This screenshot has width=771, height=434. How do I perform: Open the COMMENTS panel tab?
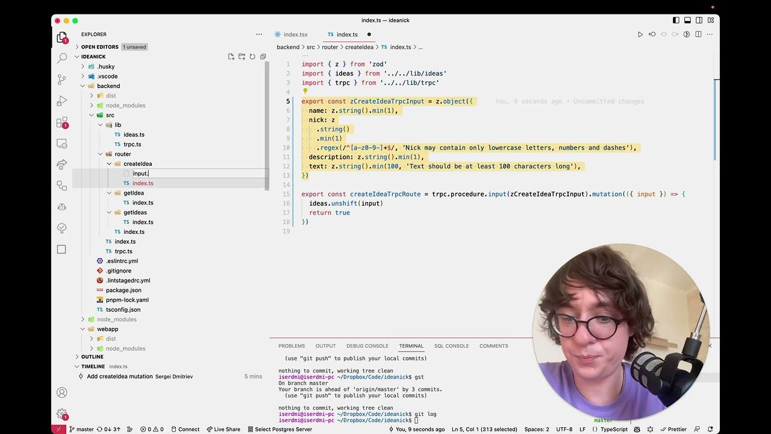[494, 346]
